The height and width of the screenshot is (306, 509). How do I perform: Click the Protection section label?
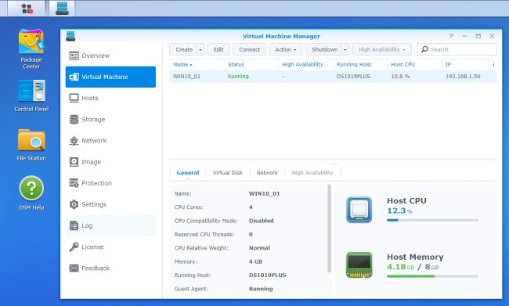point(96,183)
